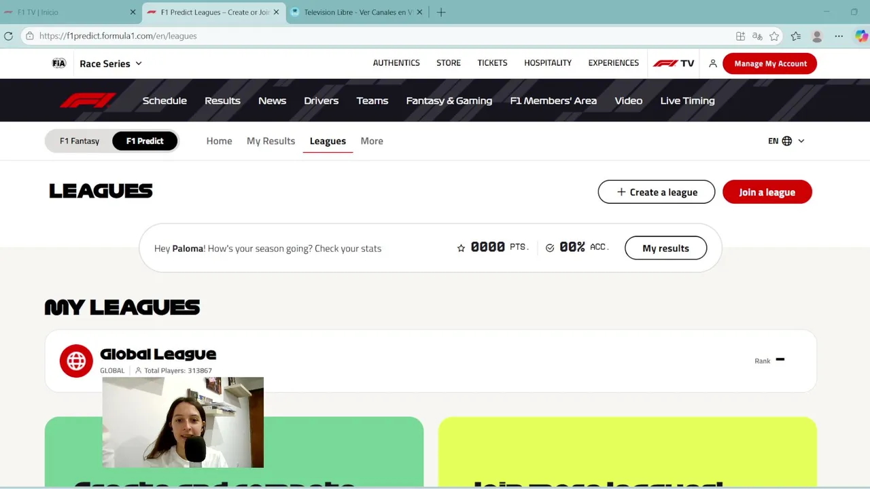Click the F1 logo in navigation bar

point(88,101)
